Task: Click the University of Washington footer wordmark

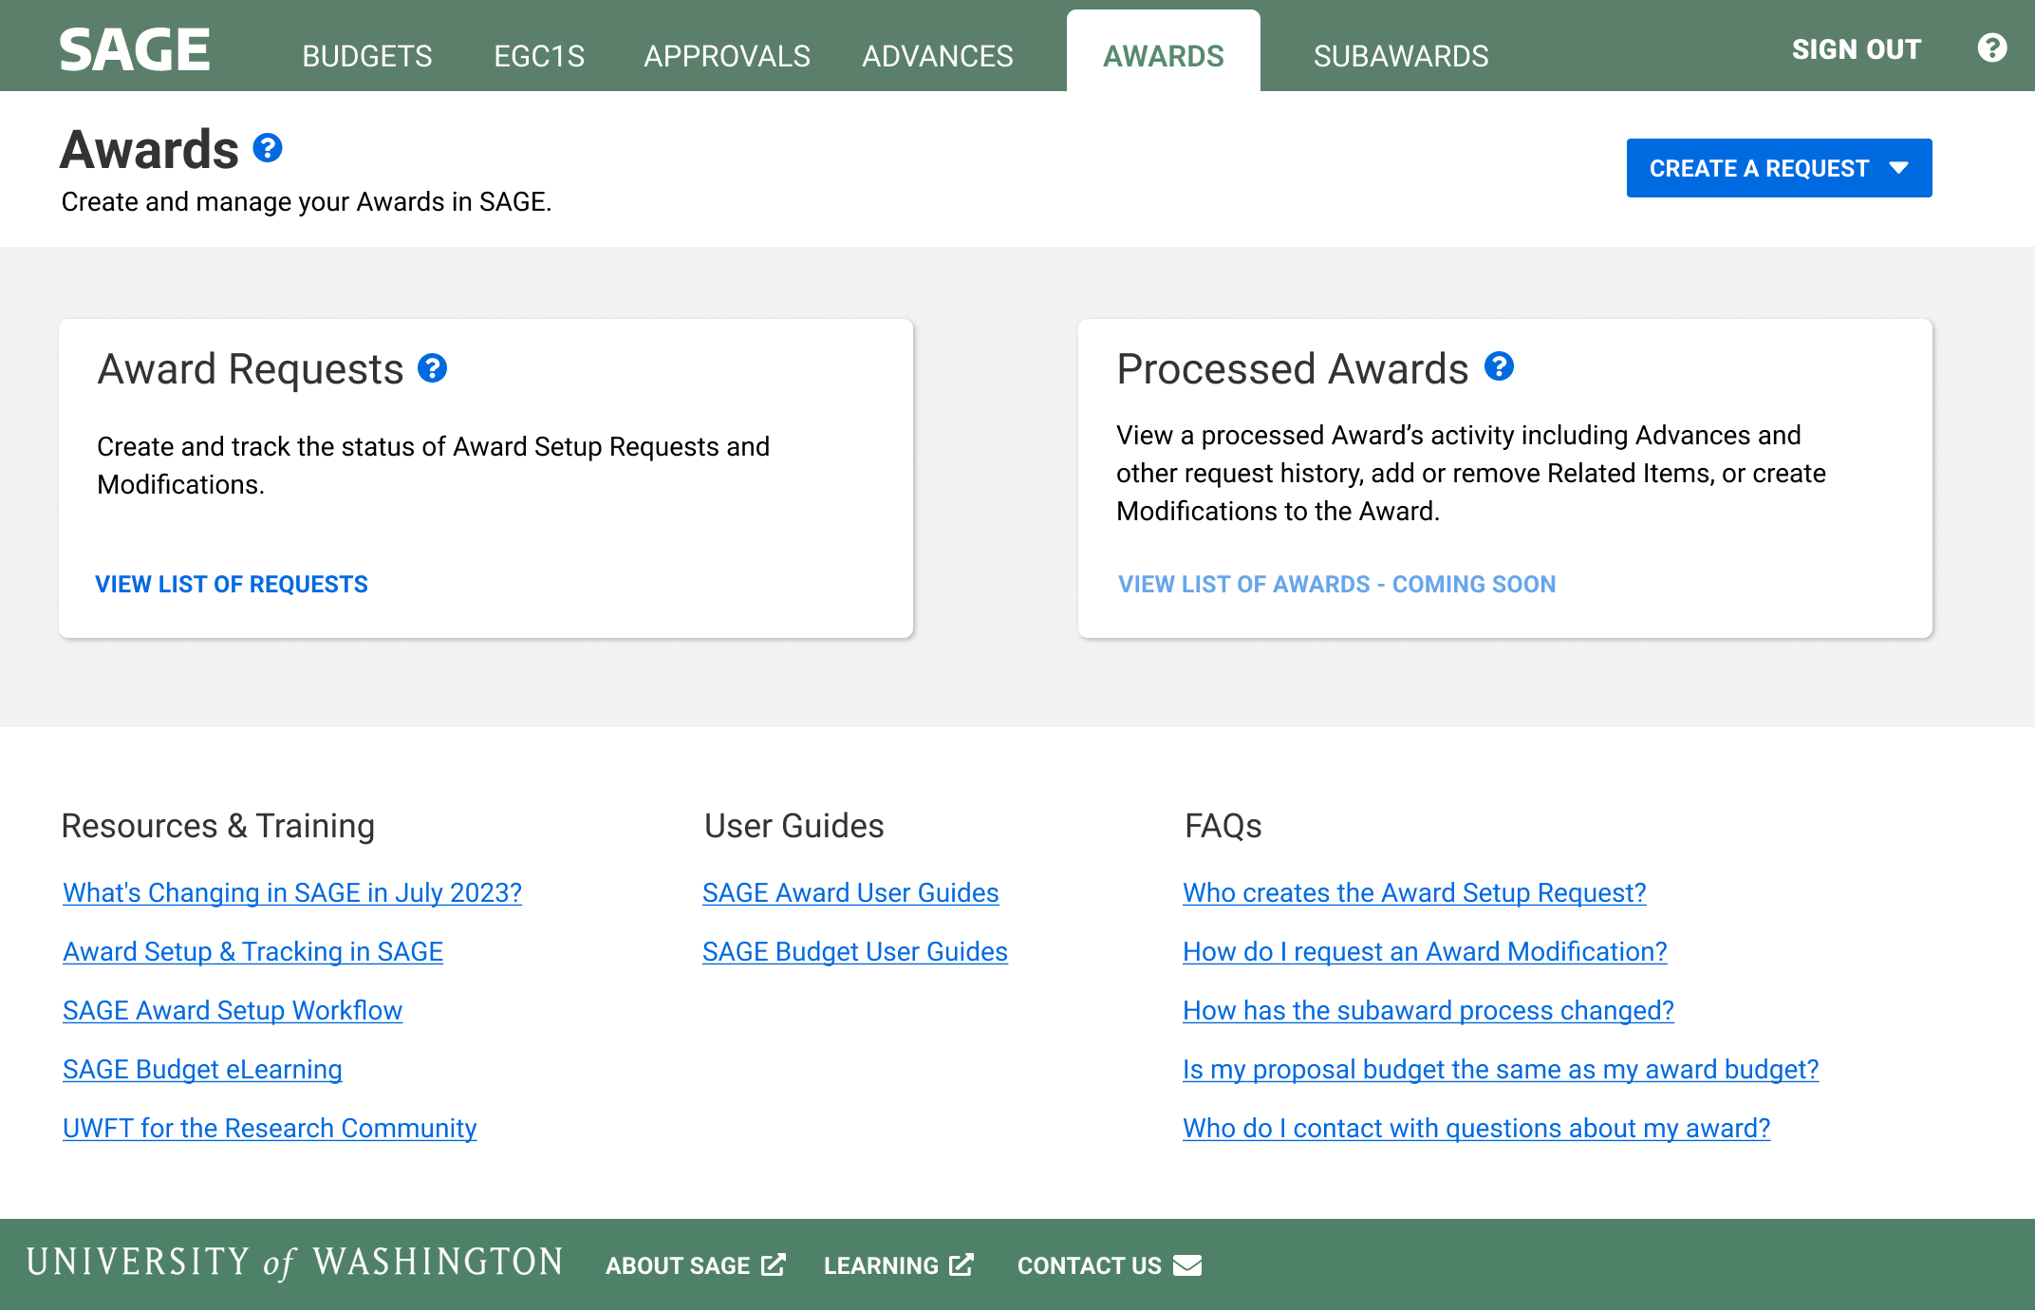Action: point(295,1263)
